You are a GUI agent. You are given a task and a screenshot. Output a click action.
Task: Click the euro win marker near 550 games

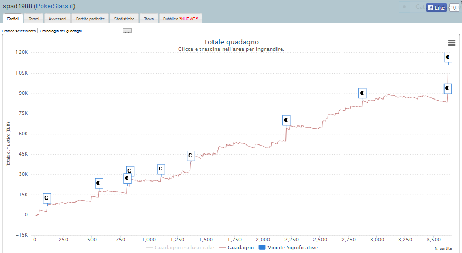tap(99, 183)
